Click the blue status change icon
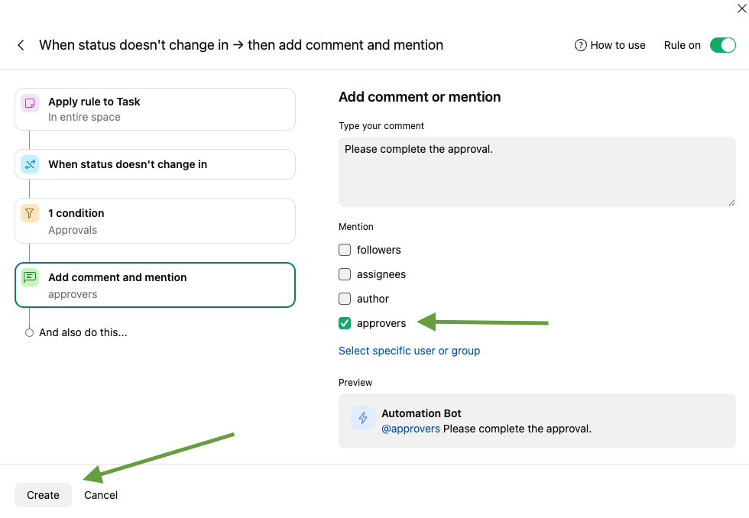Viewport: 749px width, 518px height. (30, 164)
